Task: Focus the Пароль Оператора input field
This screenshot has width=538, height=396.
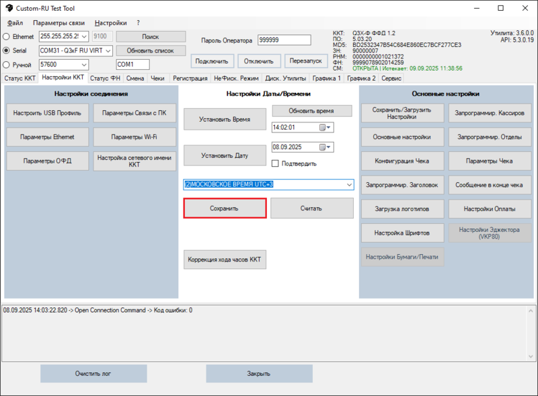Action: click(x=284, y=40)
